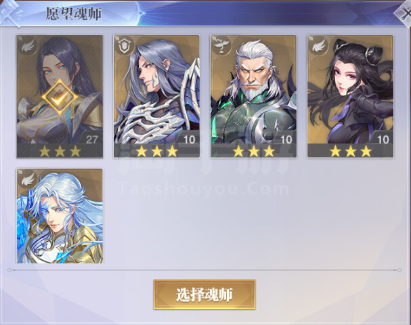Click the three stars under the black-haired girl
Viewport: 411px width, 325px height.
[351, 151]
